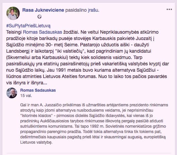Select the phrase "Lietuvos Ateities forumas"
The width and height of the screenshot is (177, 155).
point(70,76)
